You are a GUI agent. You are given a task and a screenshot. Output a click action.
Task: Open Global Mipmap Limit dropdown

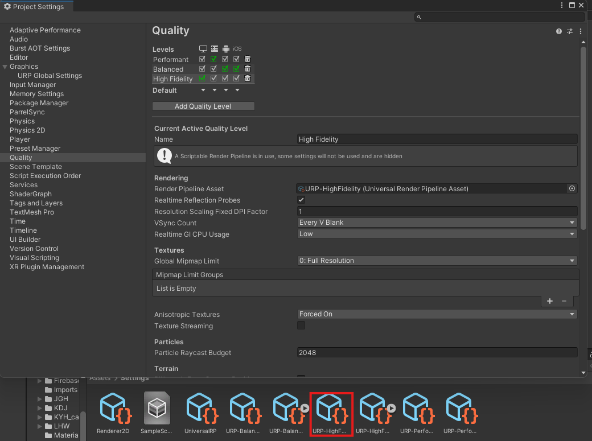point(437,261)
